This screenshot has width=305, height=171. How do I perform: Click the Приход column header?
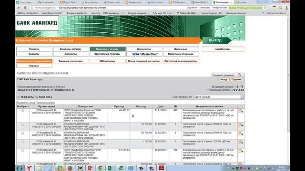click(x=119, y=106)
